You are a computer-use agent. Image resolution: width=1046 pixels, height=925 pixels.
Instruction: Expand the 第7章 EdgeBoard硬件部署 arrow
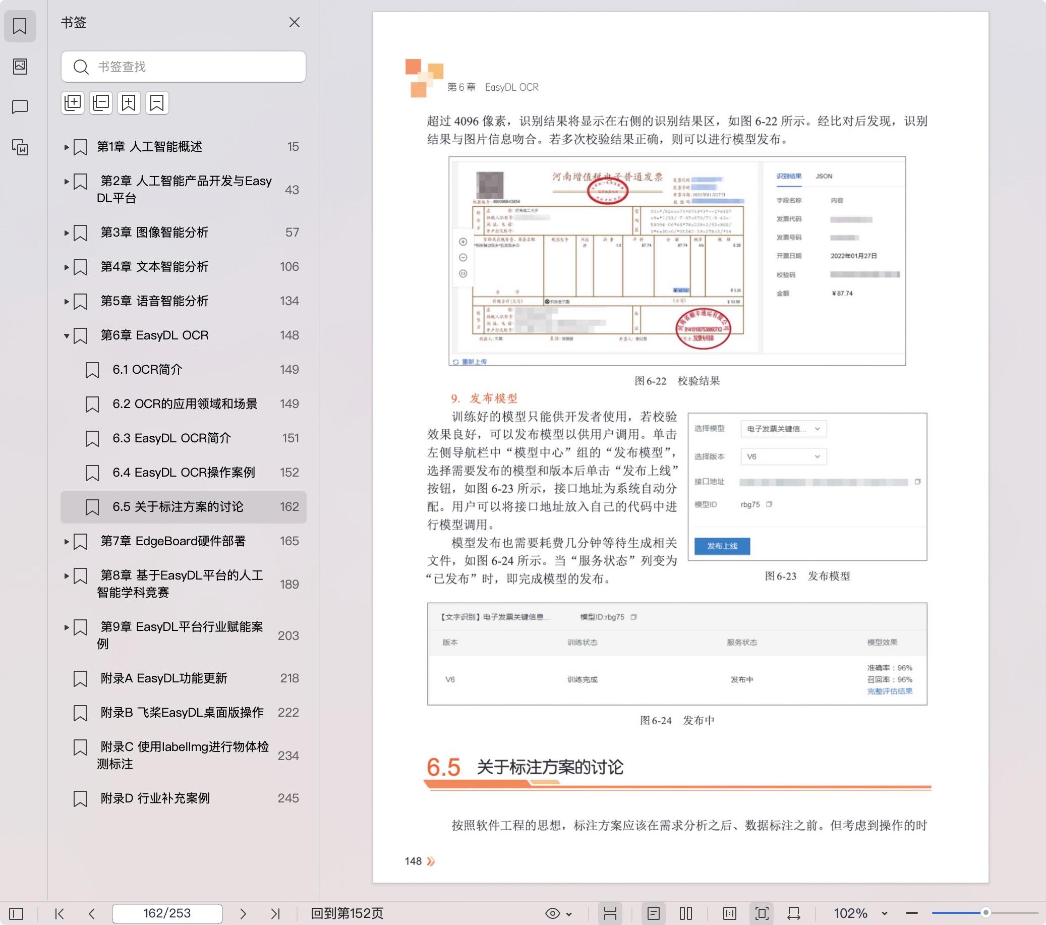pyautogui.click(x=67, y=542)
